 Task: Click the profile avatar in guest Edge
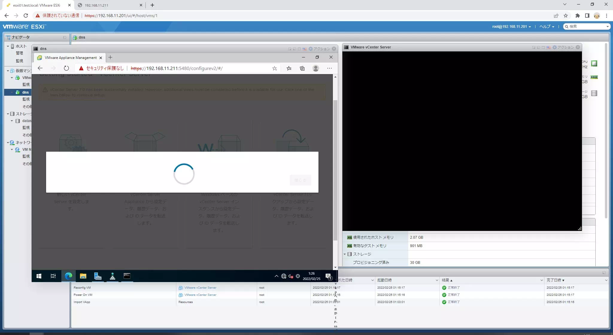tap(316, 68)
